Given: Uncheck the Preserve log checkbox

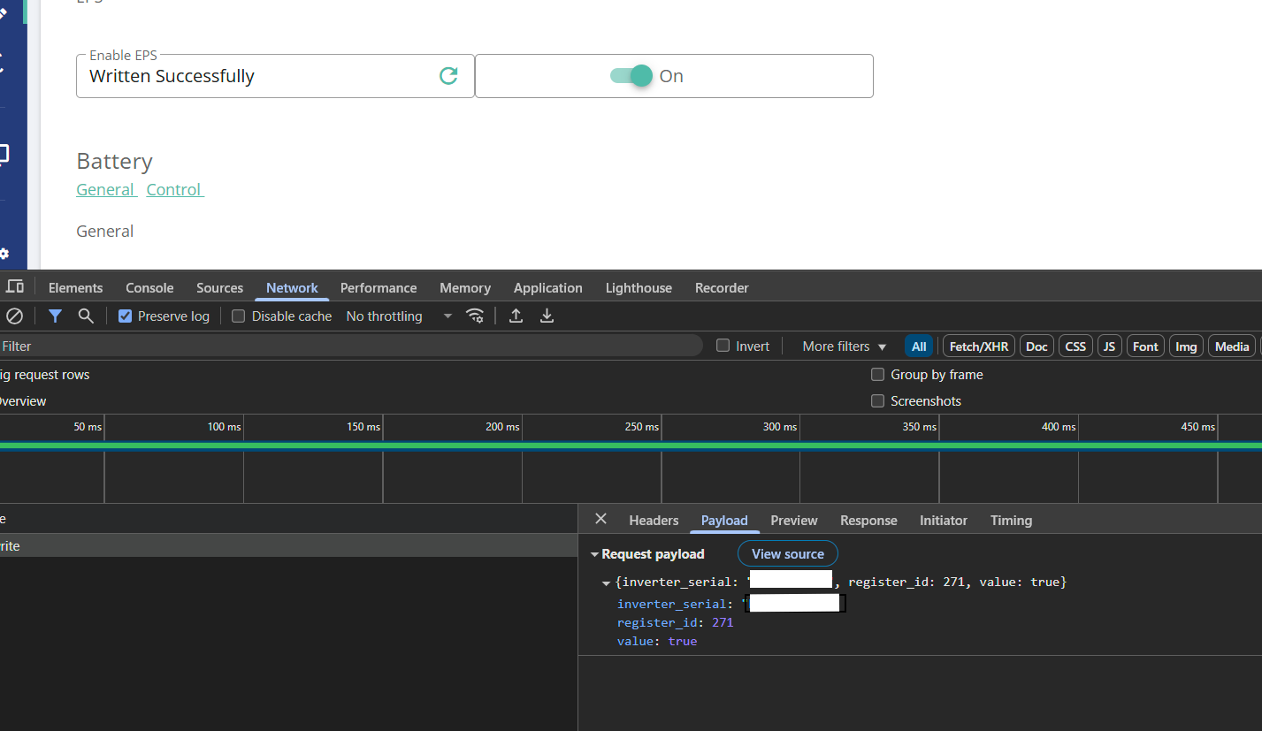Looking at the screenshot, I should click(x=126, y=316).
